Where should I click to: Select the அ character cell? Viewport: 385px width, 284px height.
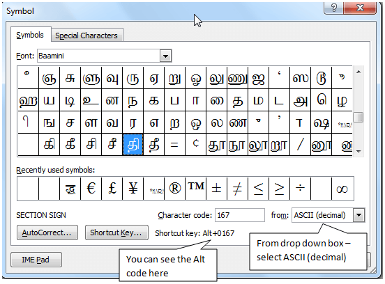pyautogui.click(x=300, y=100)
